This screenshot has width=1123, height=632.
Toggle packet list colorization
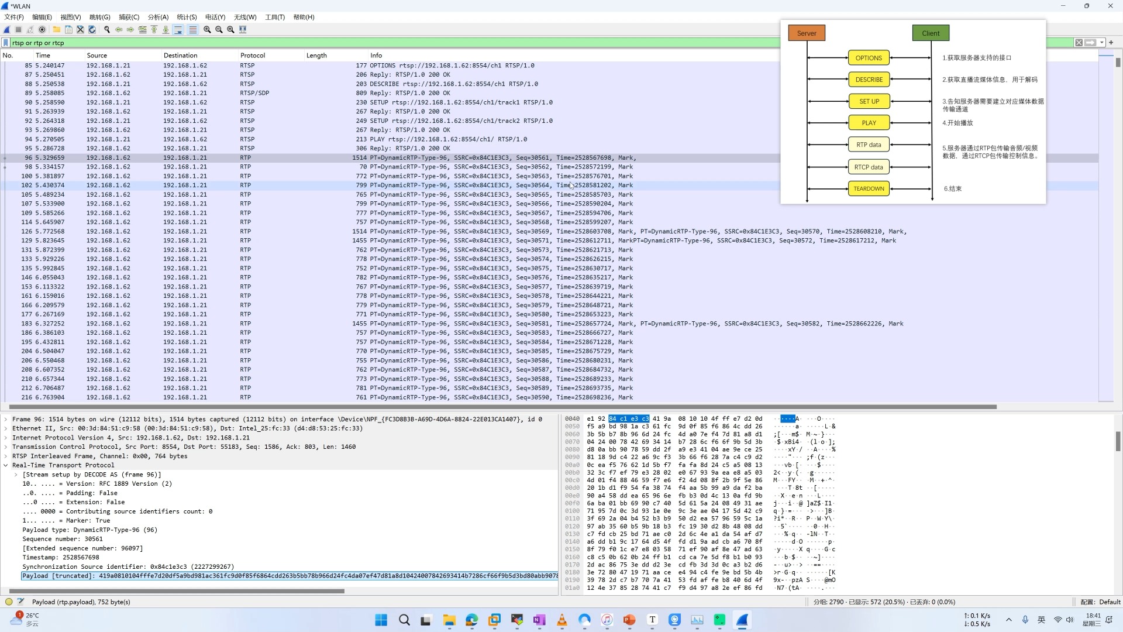tap(192, 29)
